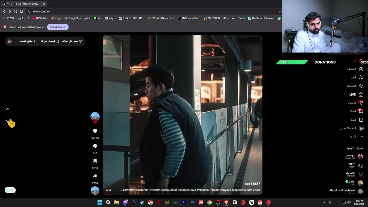Image resolution: width=368 pixels, height=207 pixels.
Task: Open the comments showing 310
Action: (x=95, y=146)
